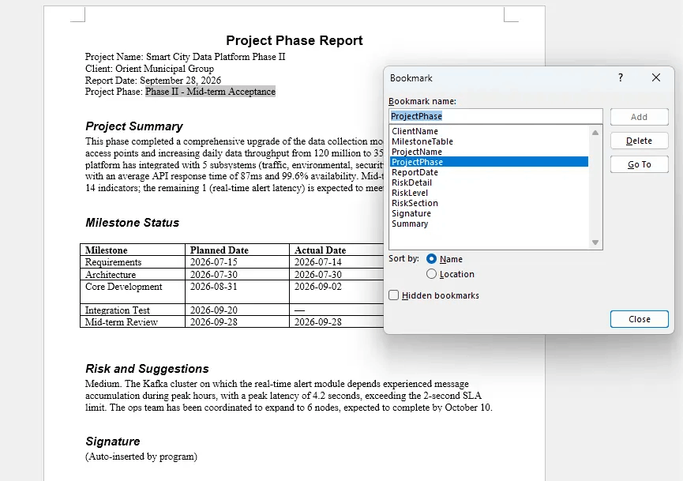Click the highlighted Phase II - Mid-term Acceptance text
This screenshot has width=683, height=481.
[210, 92]
